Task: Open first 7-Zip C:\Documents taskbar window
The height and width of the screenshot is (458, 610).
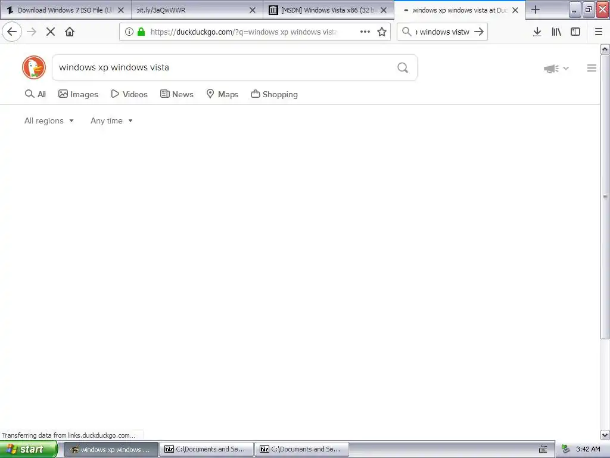Action: (x=206, y=450)
